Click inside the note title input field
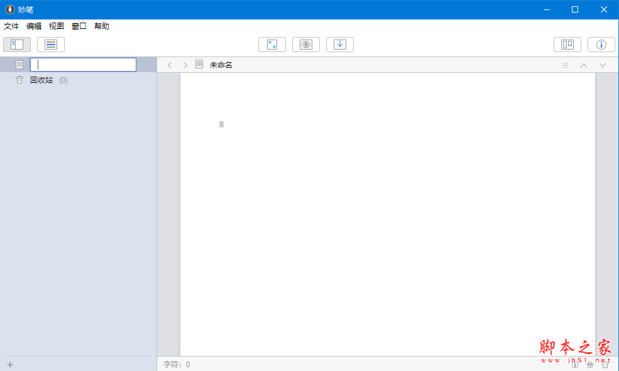The image size is (619, 371). pyautogui.click(x=82, y=64)
